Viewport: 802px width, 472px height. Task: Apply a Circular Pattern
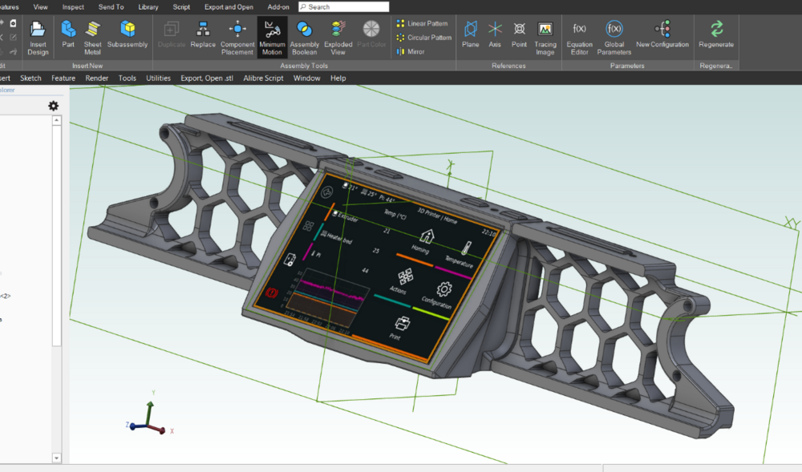pyautogui.click(x=424, y=38)
